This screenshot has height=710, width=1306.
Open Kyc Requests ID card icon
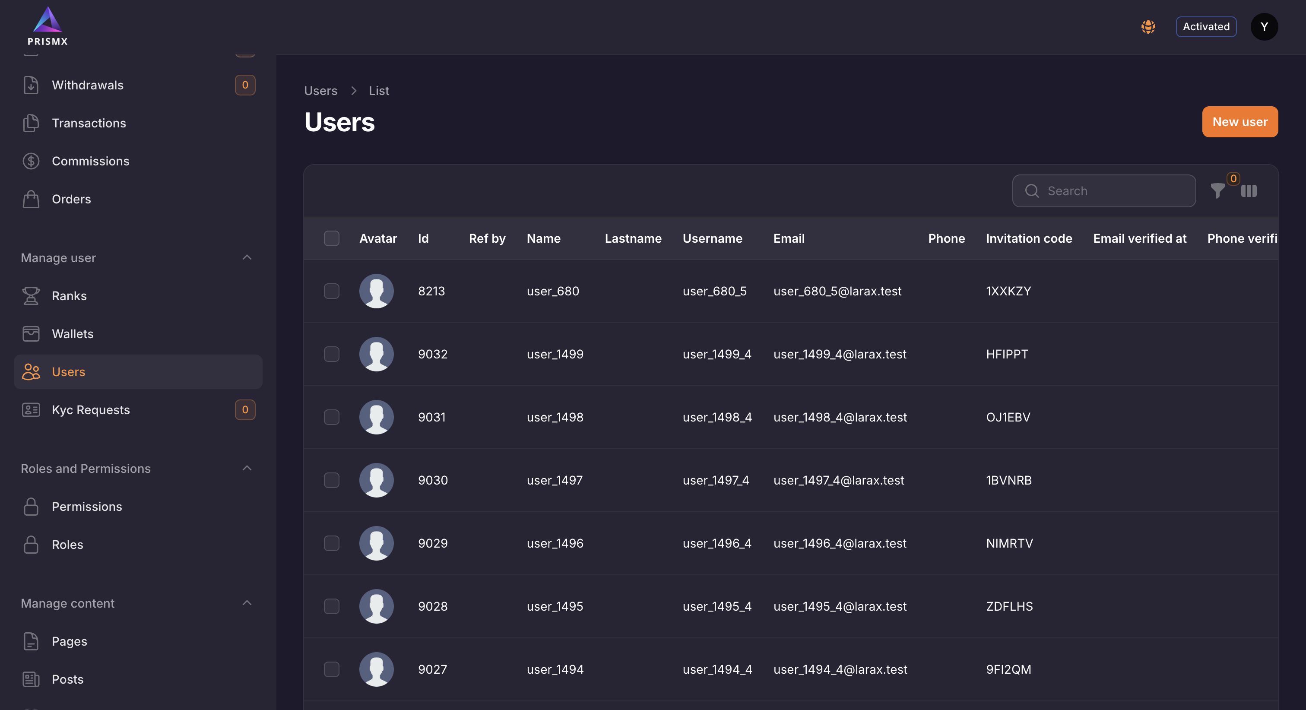(31, 410)
